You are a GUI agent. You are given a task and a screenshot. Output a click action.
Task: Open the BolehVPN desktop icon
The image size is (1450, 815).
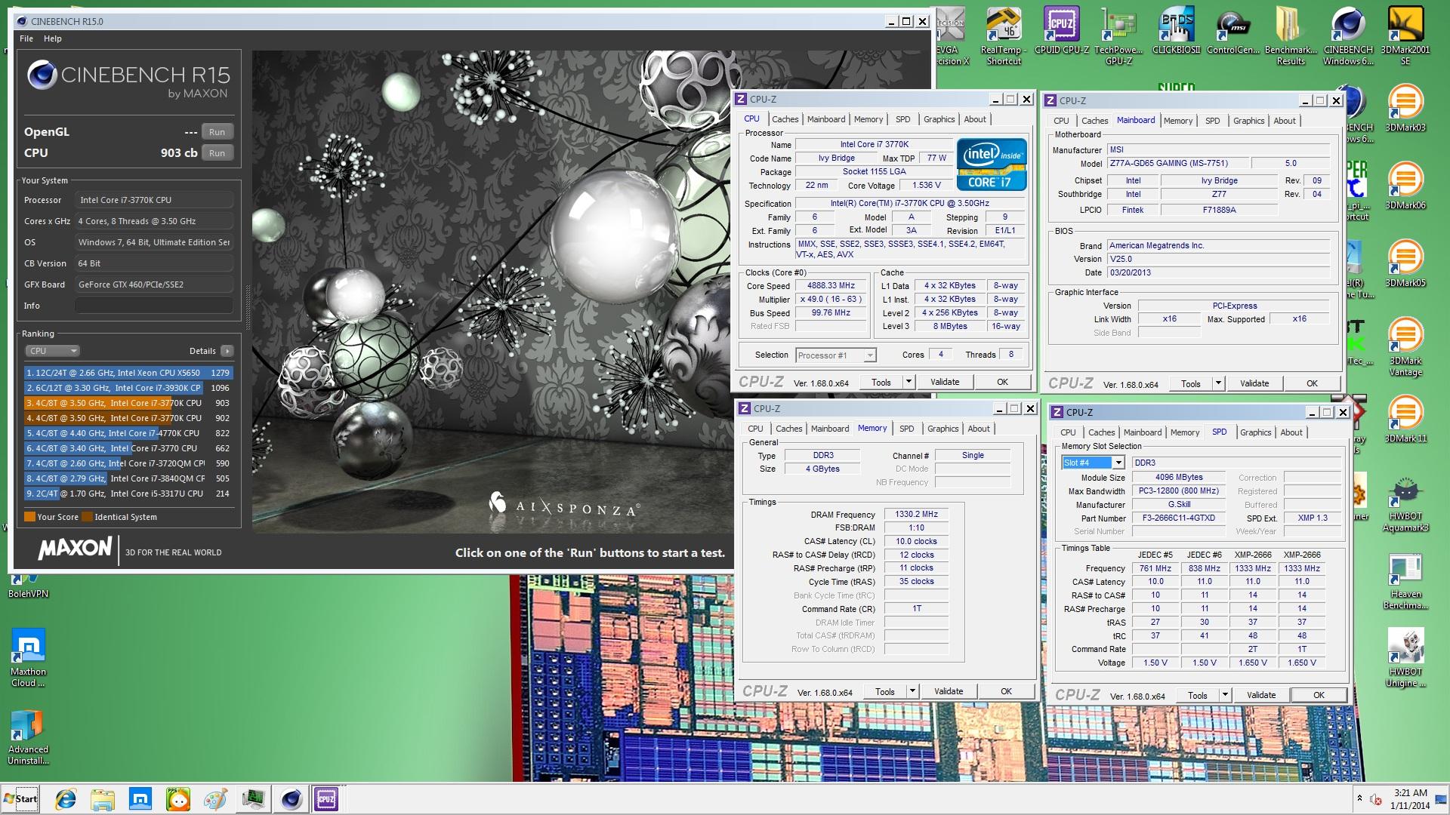(28, 586)
